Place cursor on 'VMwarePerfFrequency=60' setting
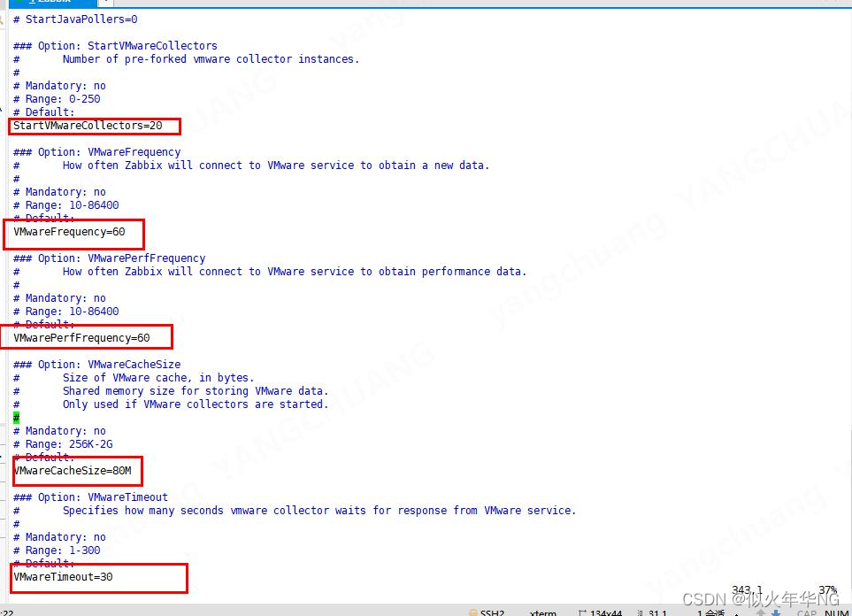Screen dimensions: 852x616 [x=81, y=338]
